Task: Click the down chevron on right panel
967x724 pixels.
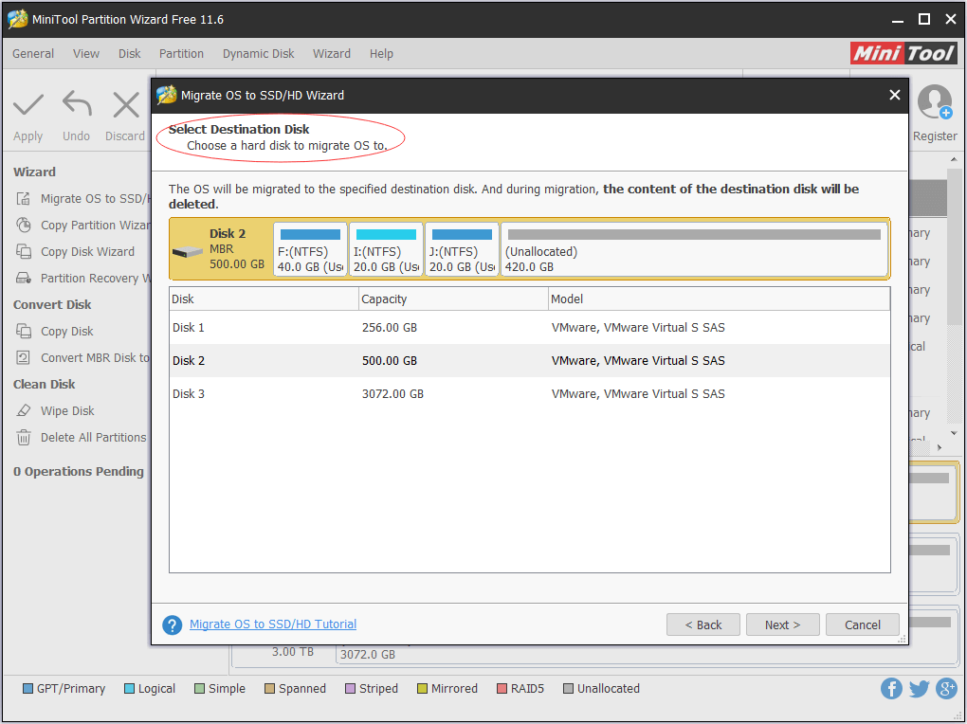Action: (956, 431)
